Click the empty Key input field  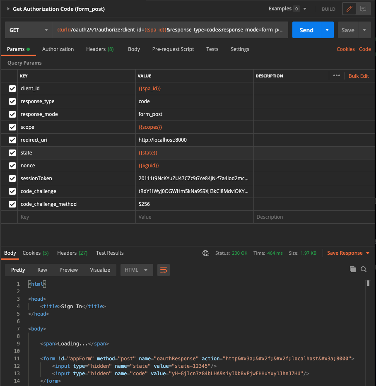tap(75, 217)
